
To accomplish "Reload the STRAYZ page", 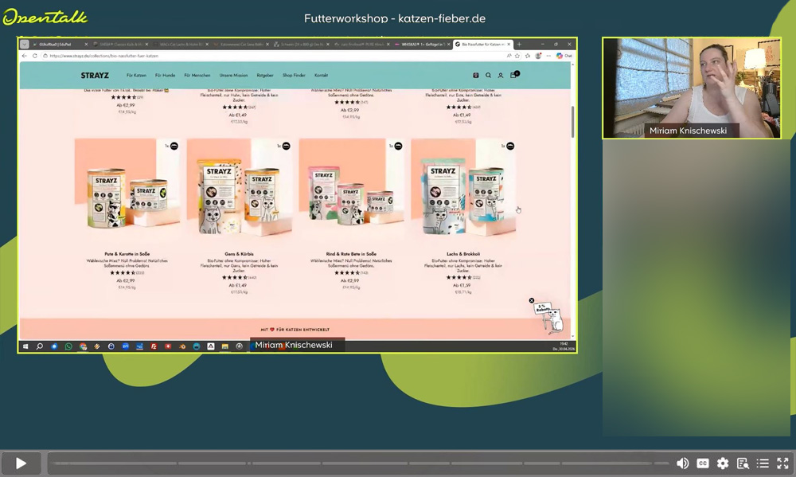I will 34,56.
